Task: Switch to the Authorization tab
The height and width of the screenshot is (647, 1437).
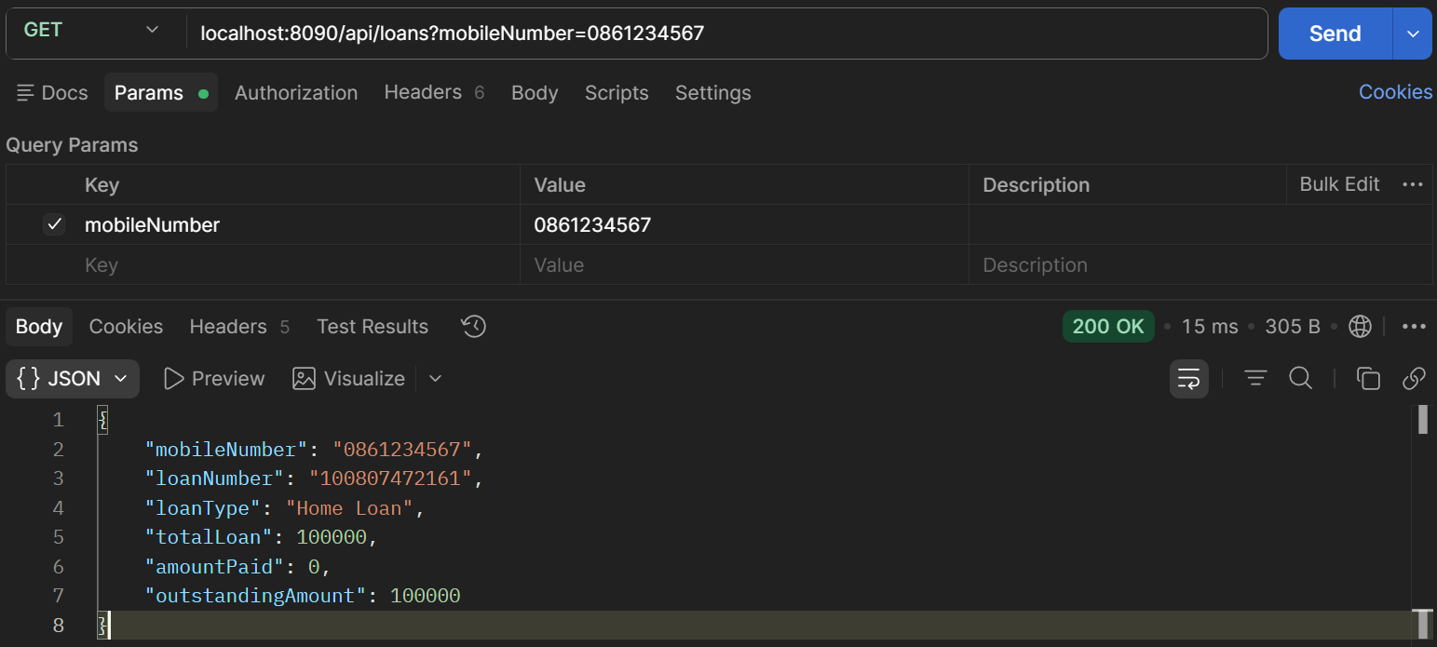Action: tap(296, 93)
